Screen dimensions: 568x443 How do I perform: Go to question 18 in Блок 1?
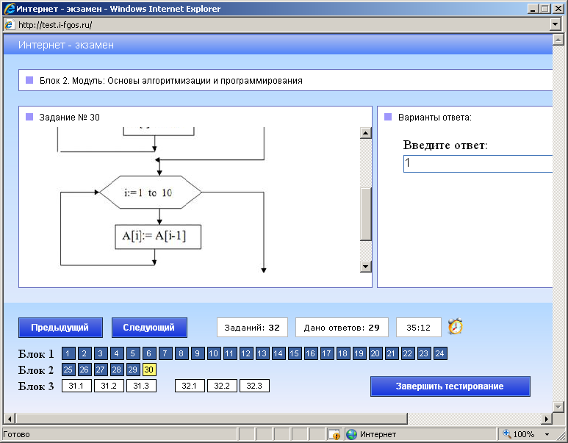click(342, 353)
